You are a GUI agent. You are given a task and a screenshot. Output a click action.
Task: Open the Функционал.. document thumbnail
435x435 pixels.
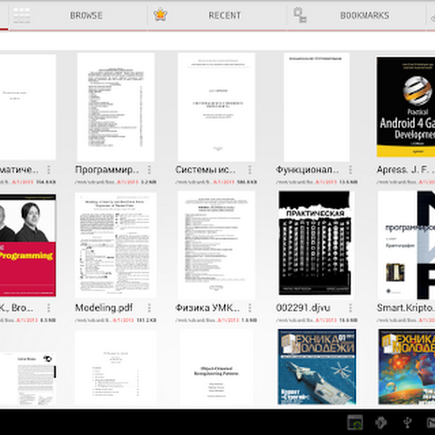(317, 107)
